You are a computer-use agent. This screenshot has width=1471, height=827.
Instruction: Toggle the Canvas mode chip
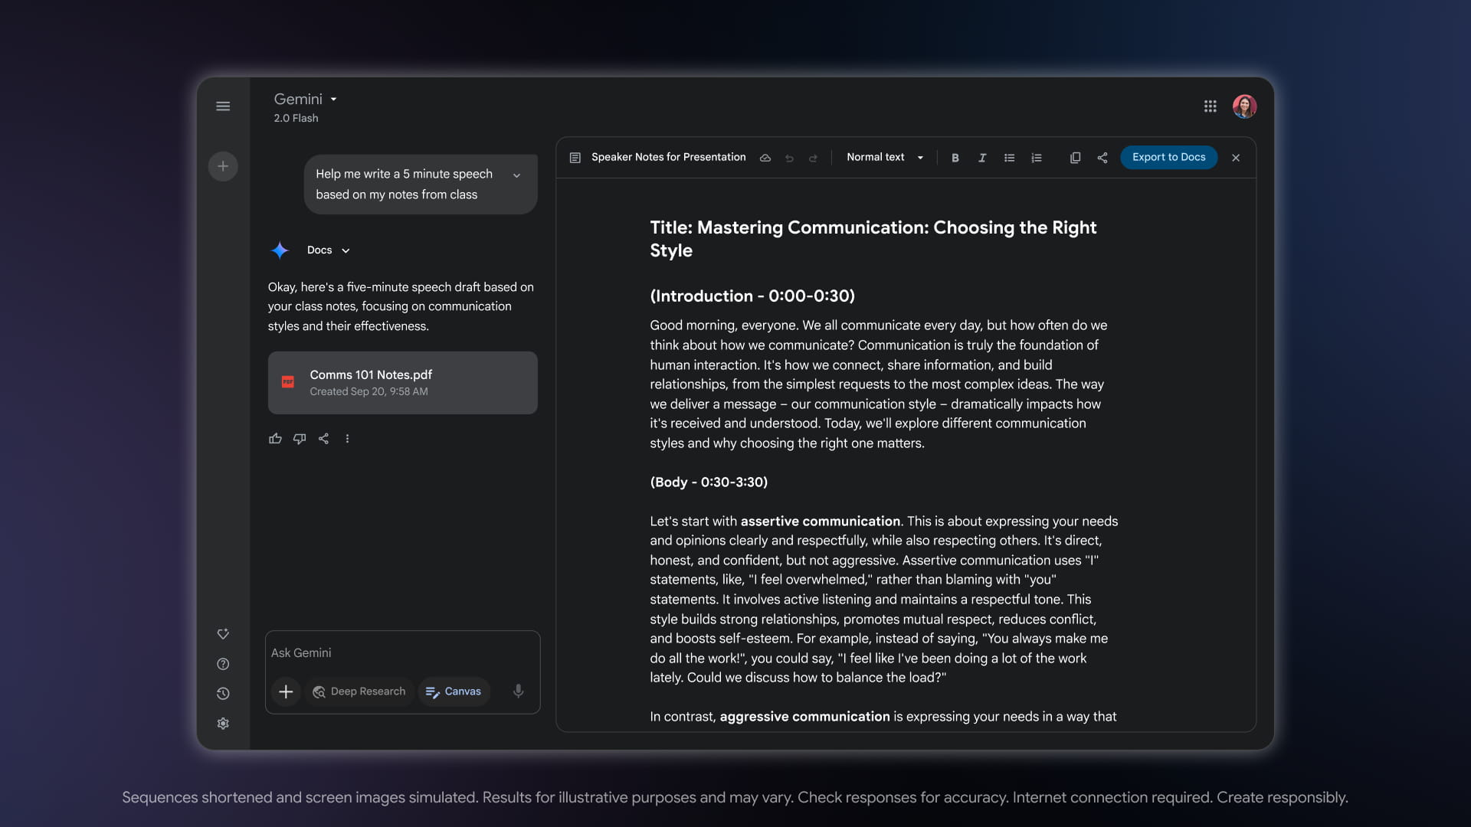454,691
